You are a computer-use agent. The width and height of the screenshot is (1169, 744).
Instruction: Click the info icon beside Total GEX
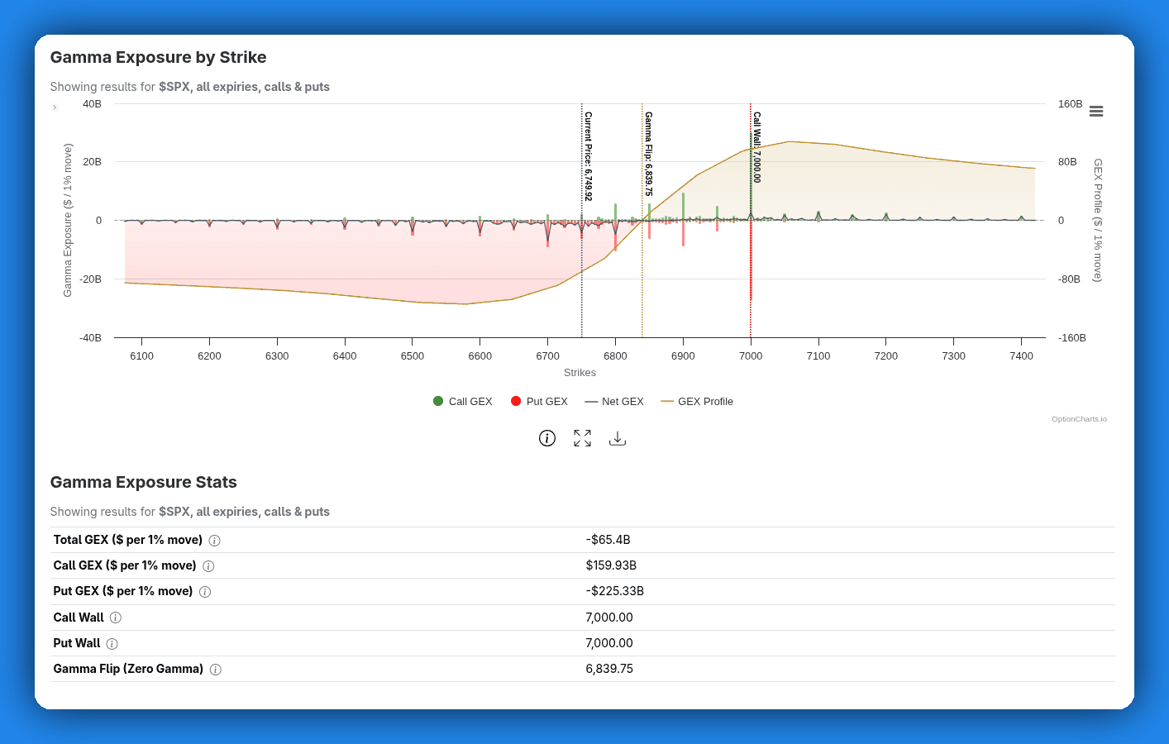(x=215, y=540)
